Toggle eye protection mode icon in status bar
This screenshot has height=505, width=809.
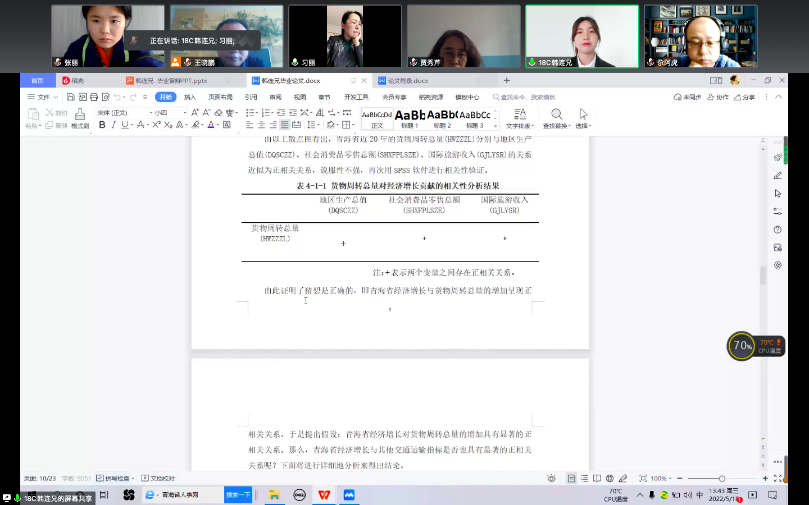point(551,478)
